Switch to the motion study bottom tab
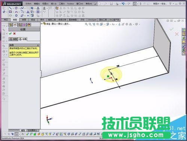This screenshot has width=187, height=141. point(33,131)
